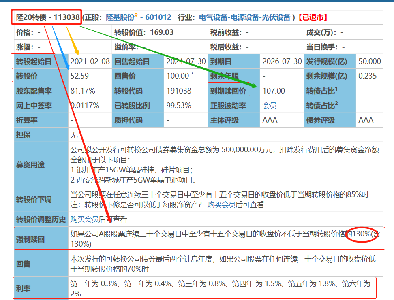Click the 强制赎回 clause text with 130%
Image resolution: width=394 pixels, height=300 pixels.
[x=225, y=239]
